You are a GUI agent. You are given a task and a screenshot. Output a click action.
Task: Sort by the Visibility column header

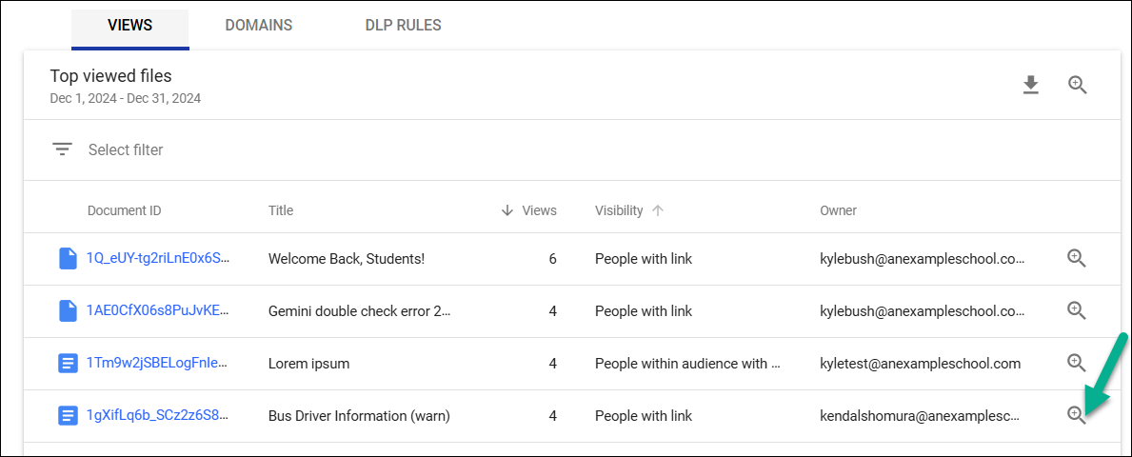[619, 210]
